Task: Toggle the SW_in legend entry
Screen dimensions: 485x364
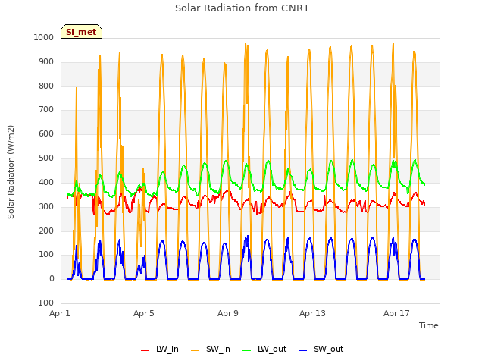Action: click(x=211, y=349)
